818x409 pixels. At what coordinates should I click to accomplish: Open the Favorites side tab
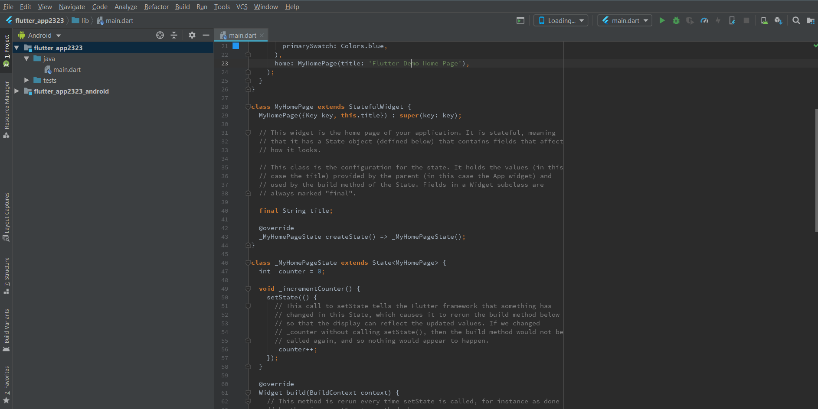tap(6, 385)
